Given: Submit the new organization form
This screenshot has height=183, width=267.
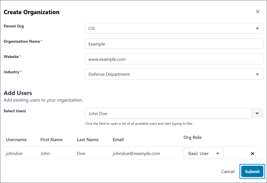Looking at the screenshot, I should pos(252,171).
